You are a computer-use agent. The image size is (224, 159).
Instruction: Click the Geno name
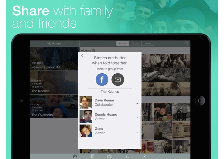click(99, 129)
